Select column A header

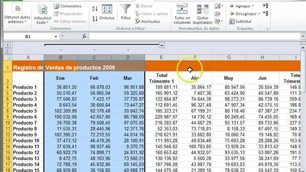[28, 57]
